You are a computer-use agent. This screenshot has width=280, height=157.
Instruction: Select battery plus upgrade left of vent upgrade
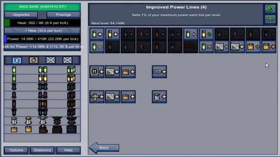(128, 97)
